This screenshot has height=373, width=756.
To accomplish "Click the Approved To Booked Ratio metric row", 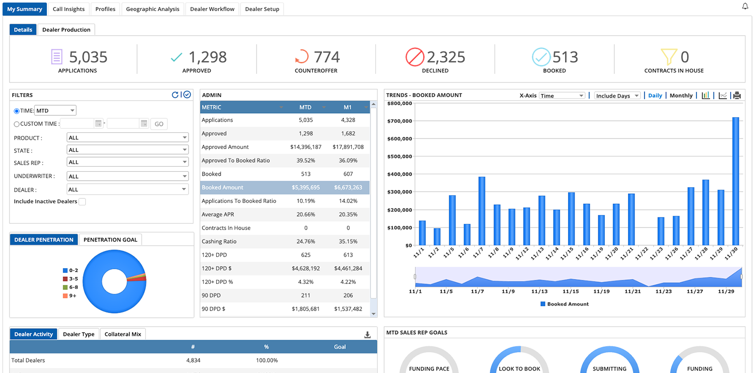I will click(285, 161).
